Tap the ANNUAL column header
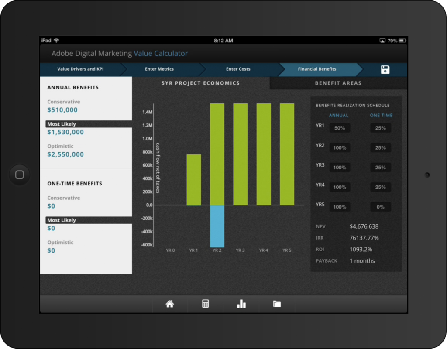447x349 pixels. pyautogui.click(x=339, y=115)
